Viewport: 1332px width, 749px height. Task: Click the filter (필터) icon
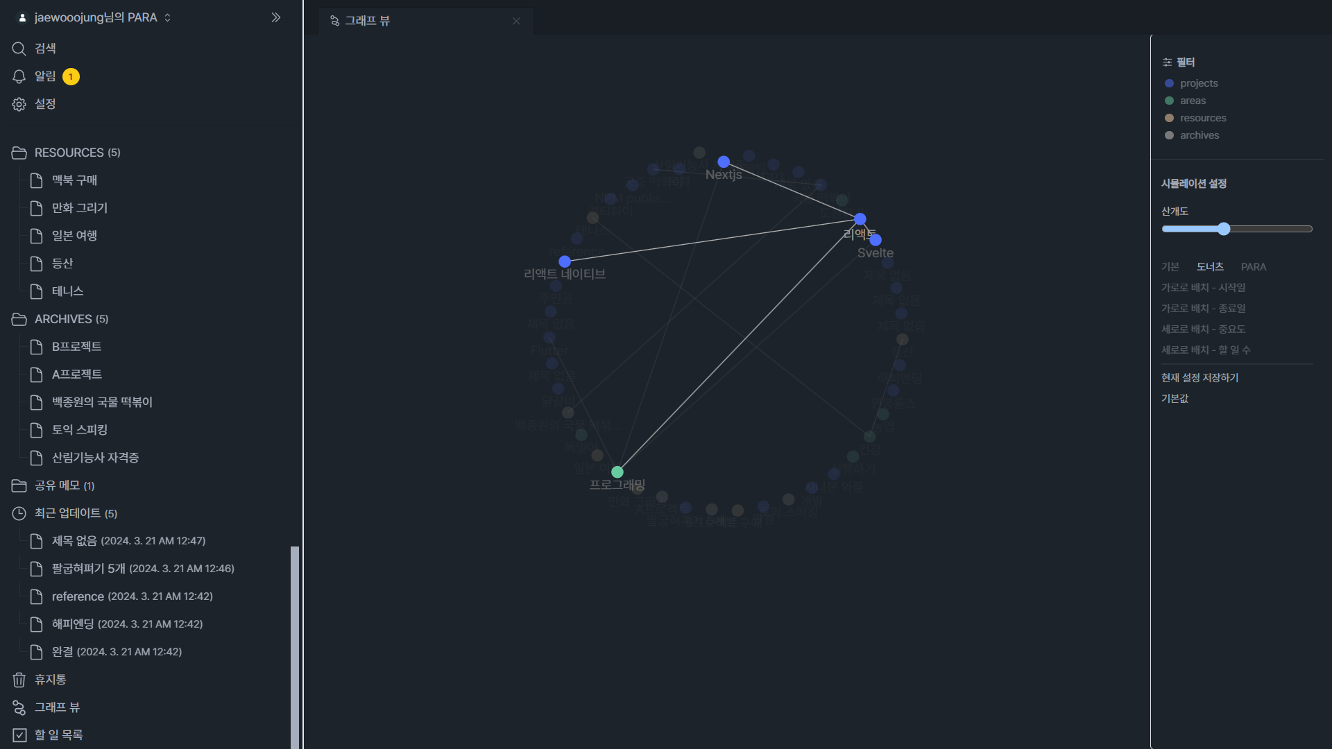coord(1167,62)
